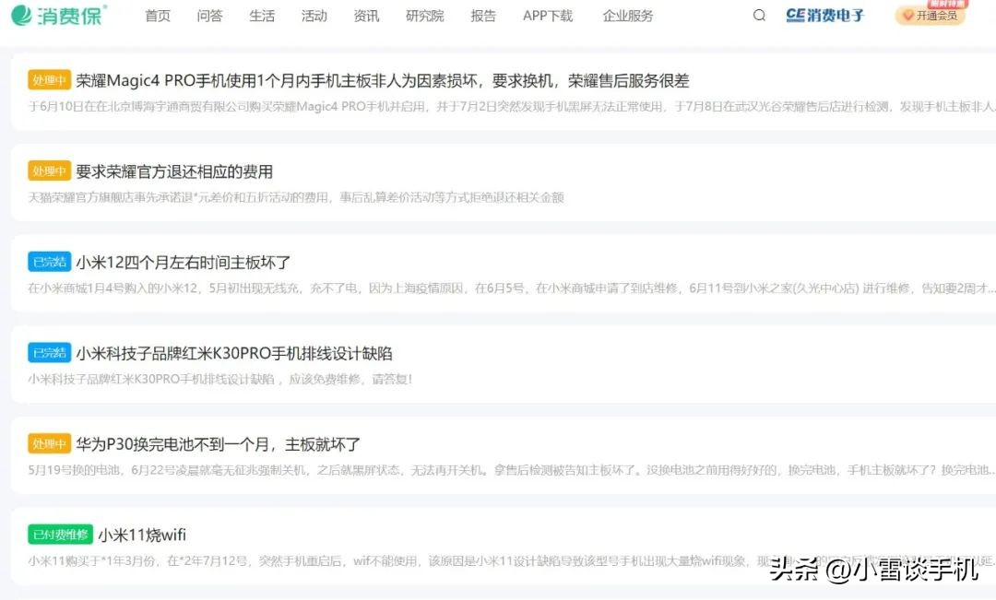Open complaint 要求荣耀官方退还相应的费用
The width and height of the screenshot is (996, 600).
(x=174, y=171)
